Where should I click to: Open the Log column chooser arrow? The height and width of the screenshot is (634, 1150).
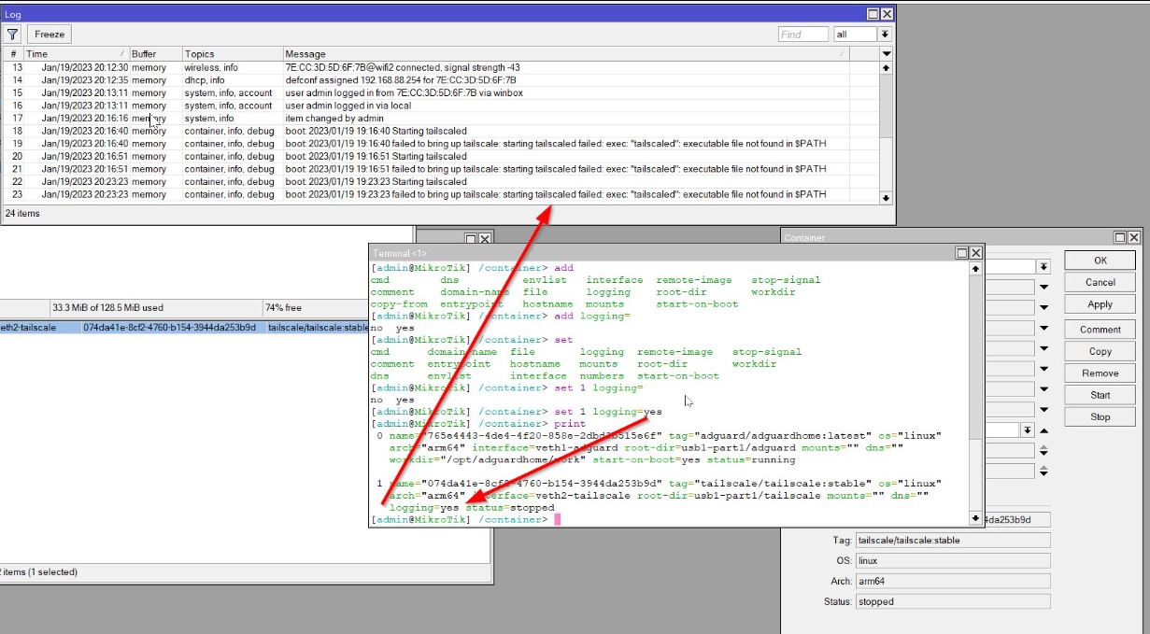click(x=887, y=54)
